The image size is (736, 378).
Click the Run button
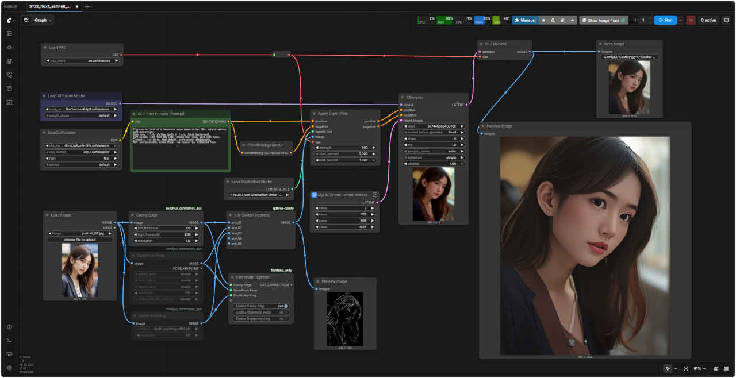665,20
